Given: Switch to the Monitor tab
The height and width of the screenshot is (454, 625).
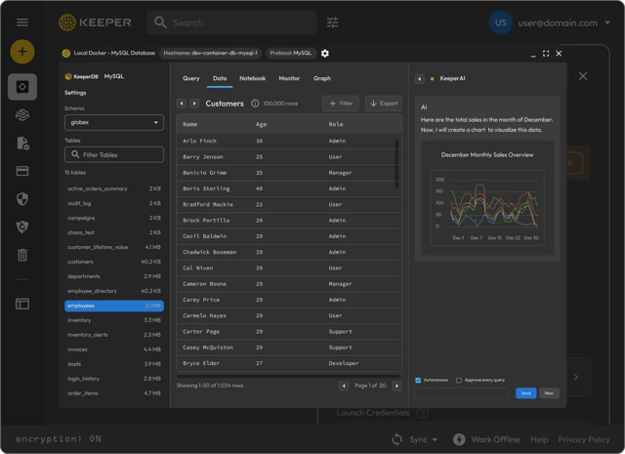Looking at the screenshot, I should [x=289, y=78].
